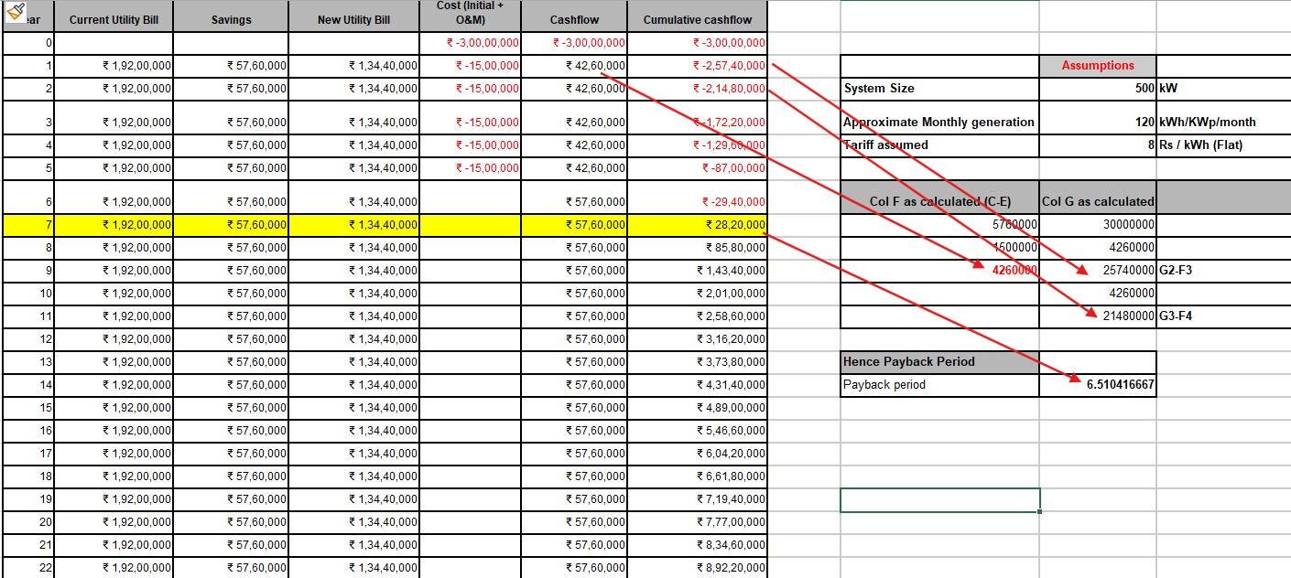The width and height of the screenshot is (1291, 578).
Task: Click highlighted year 7 cumulative cashflow ₹ 28,20,000
Action: click(697, 225)
